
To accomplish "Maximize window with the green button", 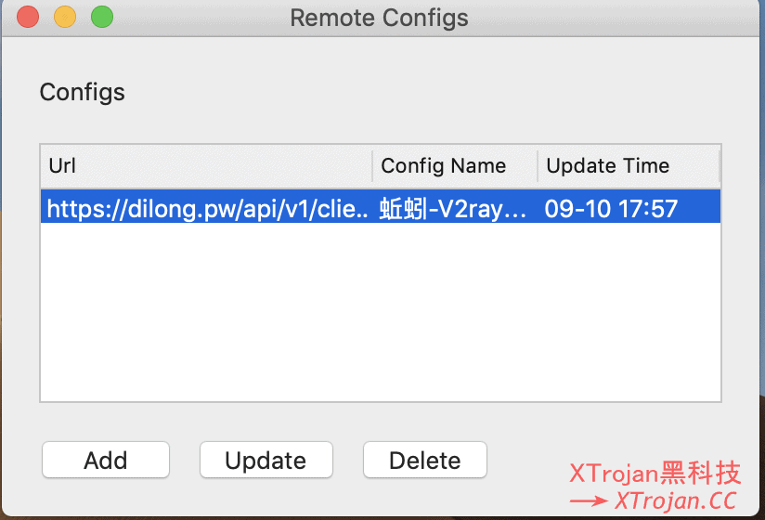I will coord(102,17).
